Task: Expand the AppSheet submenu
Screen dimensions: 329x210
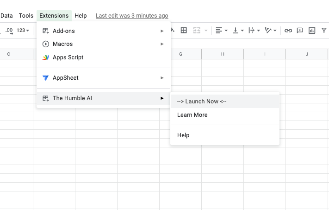Action: click(104, 78)
